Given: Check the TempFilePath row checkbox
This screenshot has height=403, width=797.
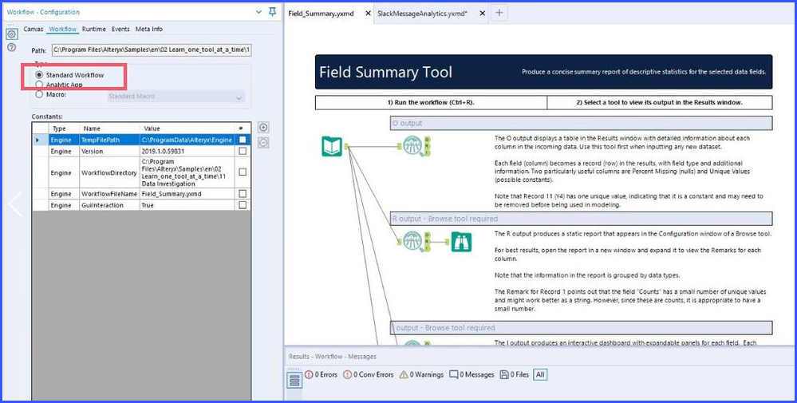Looking at the screenshot, I should point(243,139).
